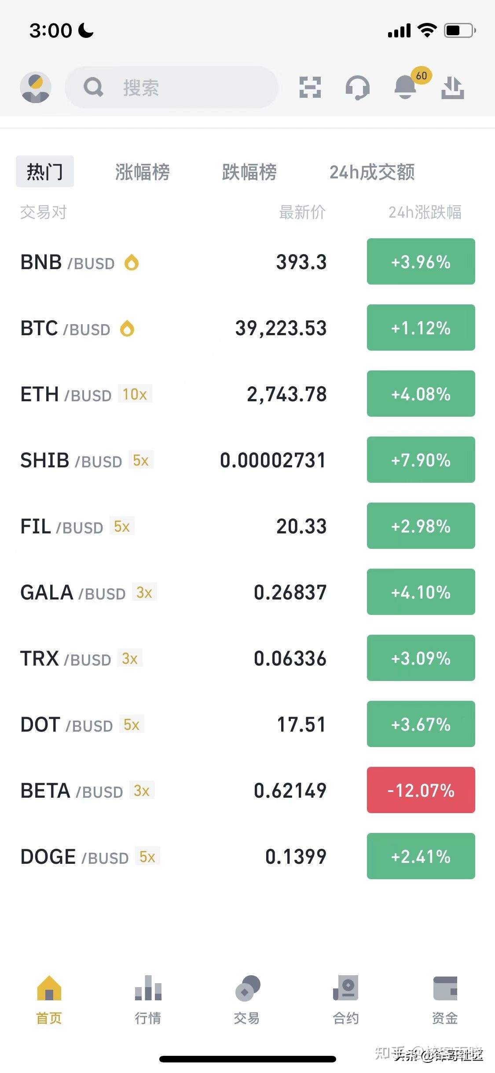Switch to 跌幅榜 losers tab

pos(249,172)
